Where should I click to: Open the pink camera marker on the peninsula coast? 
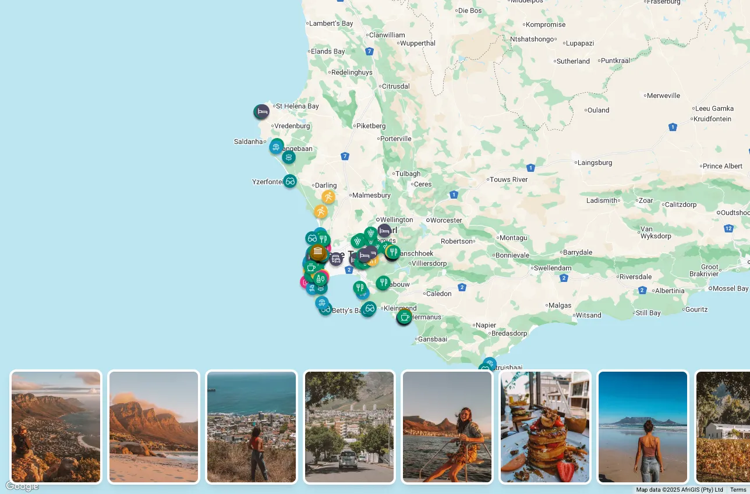[x=305, y=282]
